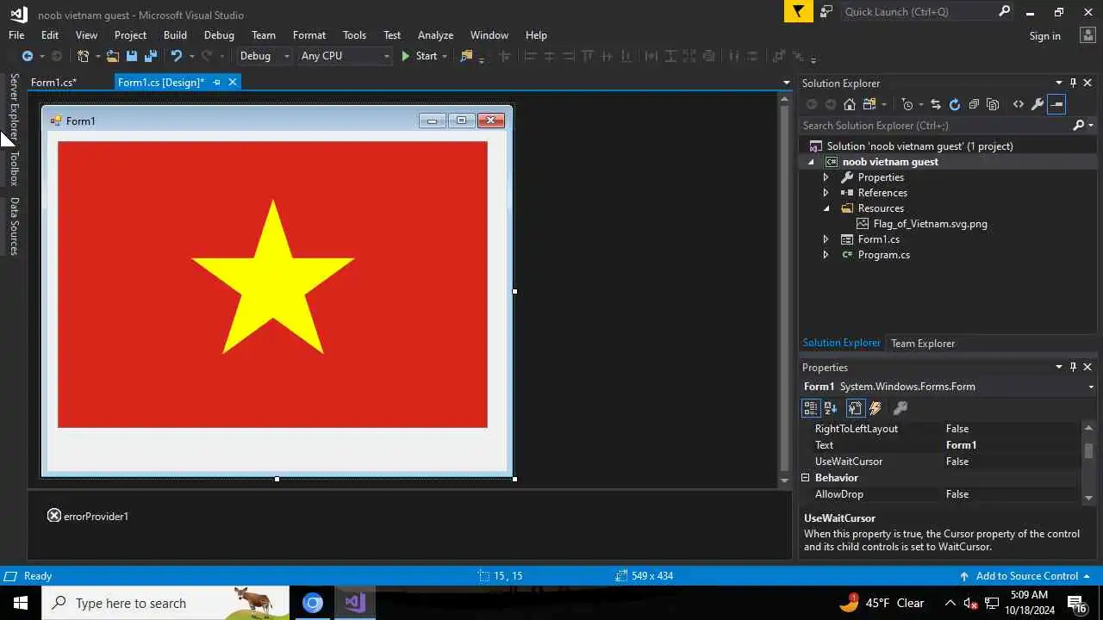Open the Toolbox side tab

[x=14, y=168]
